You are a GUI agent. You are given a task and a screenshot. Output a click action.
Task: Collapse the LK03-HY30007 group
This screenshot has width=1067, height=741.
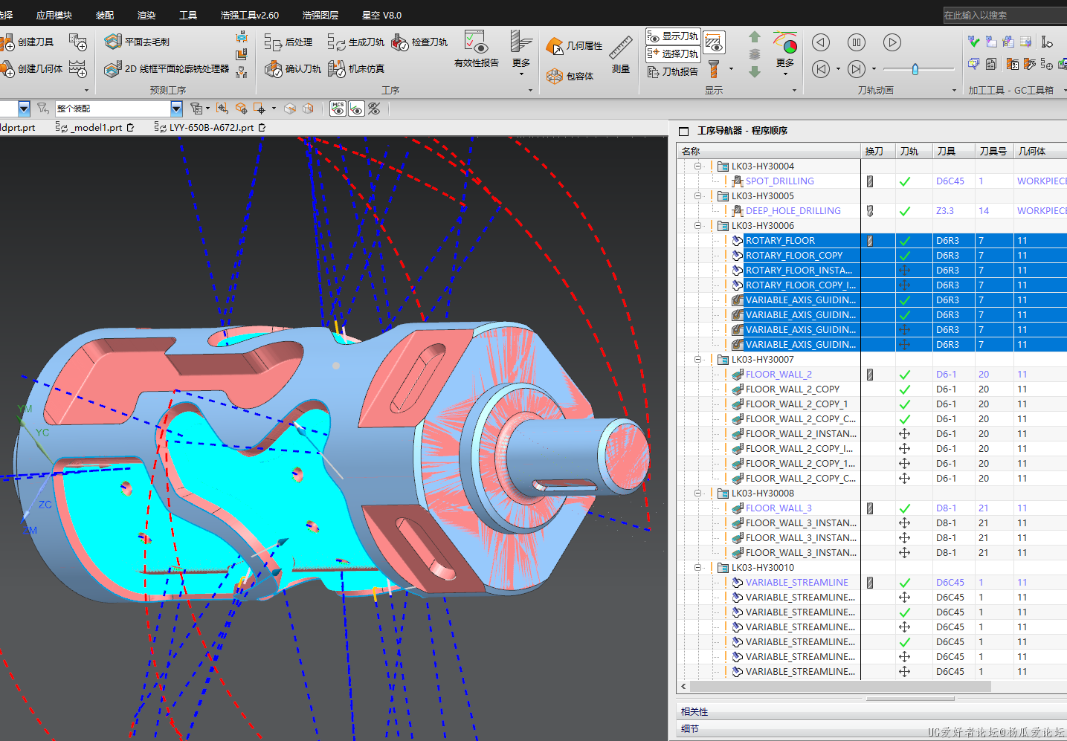(x=697, y=360)
